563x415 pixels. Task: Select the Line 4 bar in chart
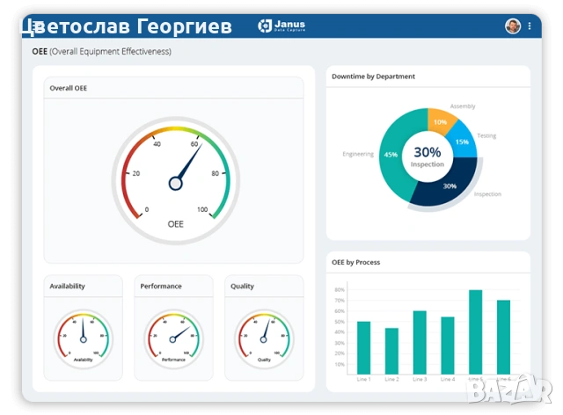pos(448,346)
